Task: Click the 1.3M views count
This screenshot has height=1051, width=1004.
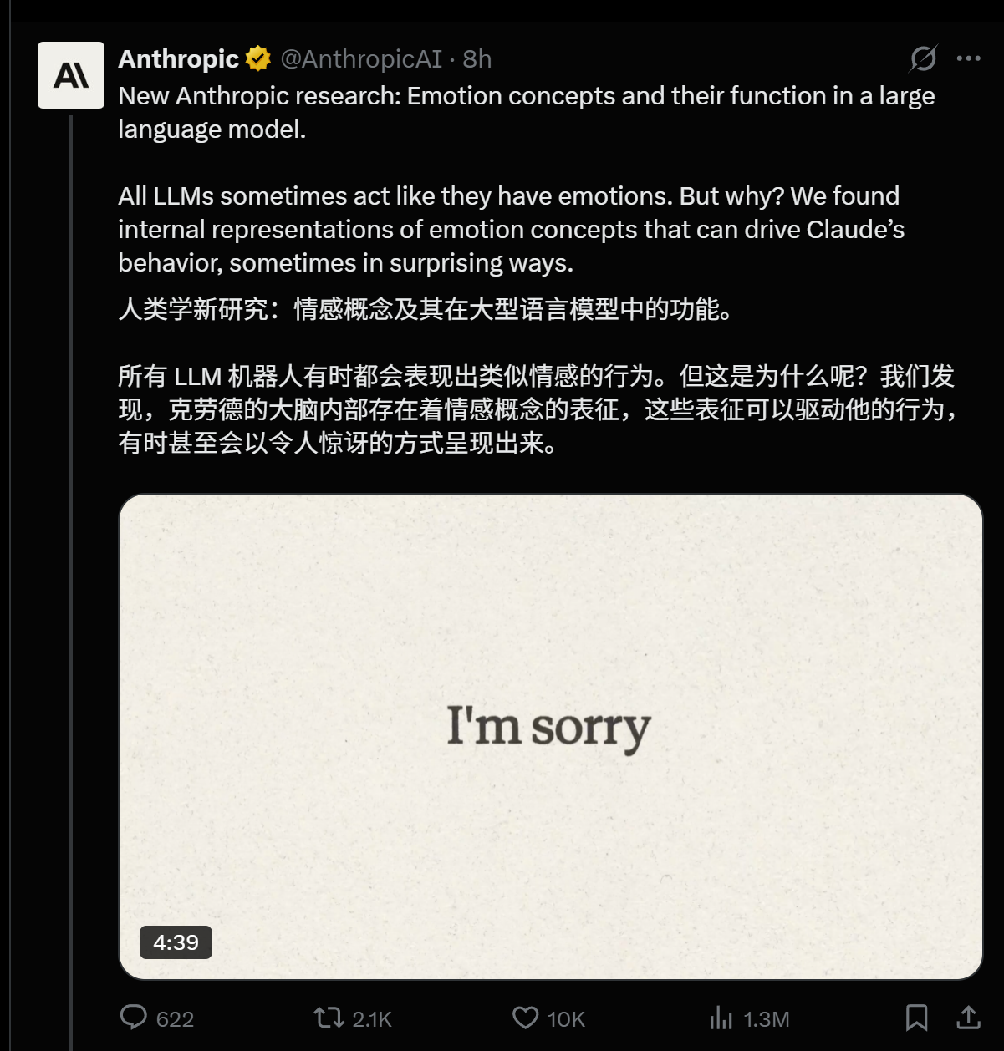Action: click(x=767, y=1018)
